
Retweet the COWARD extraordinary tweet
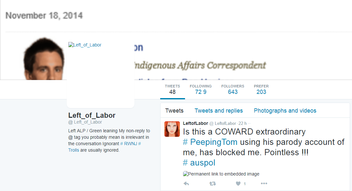213,184
